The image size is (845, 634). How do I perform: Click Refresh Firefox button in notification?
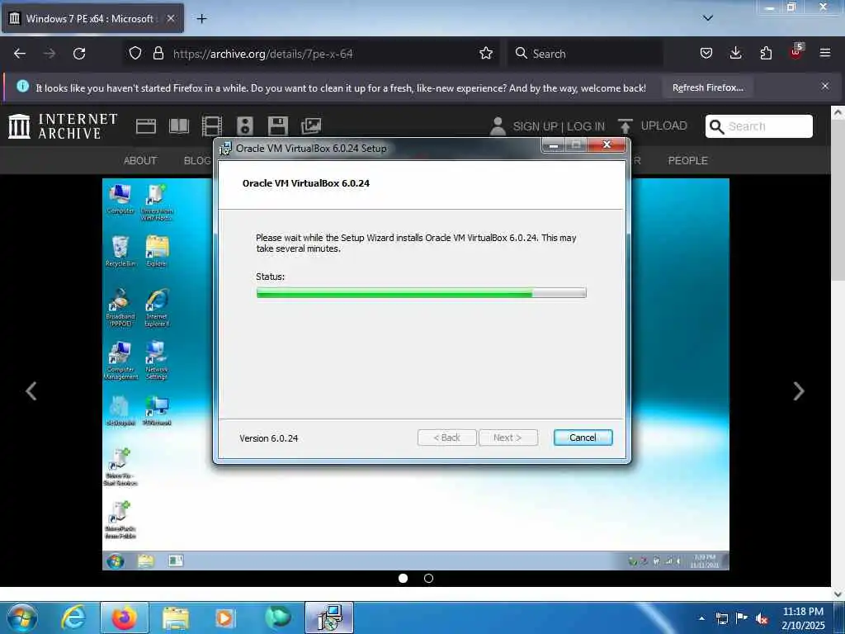[707, 88]
